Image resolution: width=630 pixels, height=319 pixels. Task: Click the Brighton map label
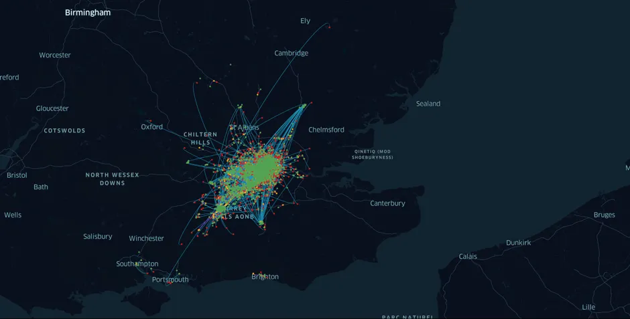pyautogui.click(x=265, y=276)
